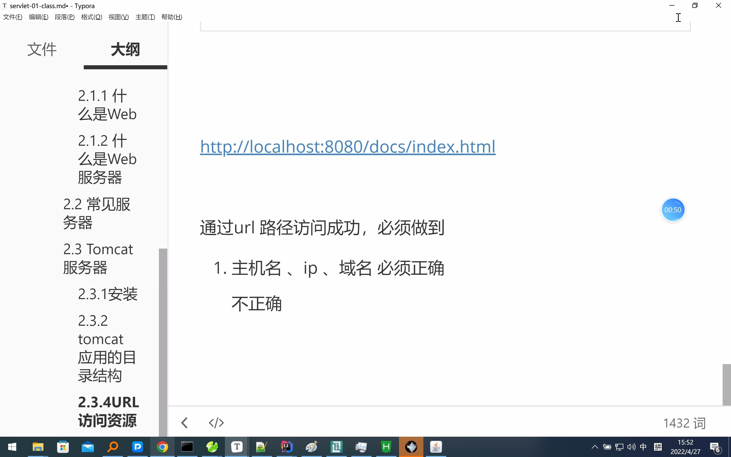The image size is (731, 457).
Task: Switch to Google Chrome on taskbar
Action: coord(162,447)
